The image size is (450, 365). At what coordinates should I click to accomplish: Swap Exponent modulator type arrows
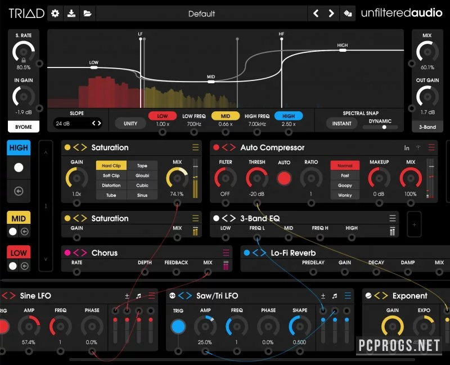pos(381,296)
